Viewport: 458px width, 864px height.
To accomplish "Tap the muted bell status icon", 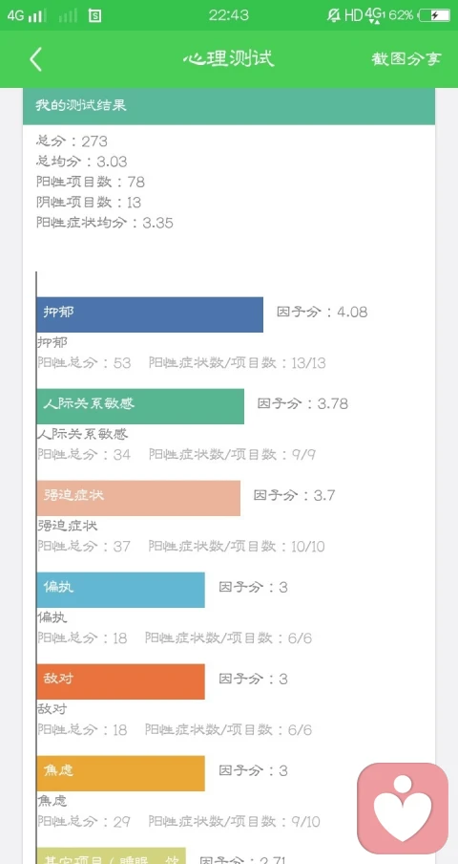I will [x=333, y=15].
